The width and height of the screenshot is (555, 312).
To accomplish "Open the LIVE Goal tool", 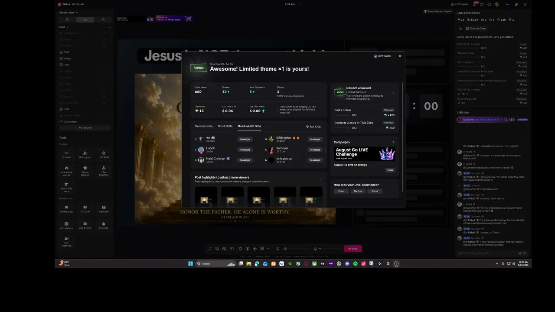I will (104, 154).
